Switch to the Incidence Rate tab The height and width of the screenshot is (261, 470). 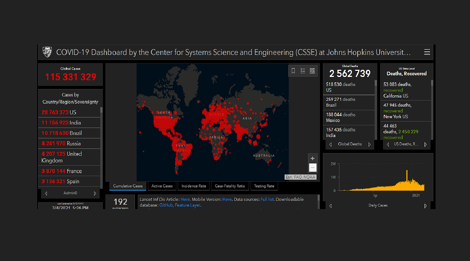click(194, 186)
